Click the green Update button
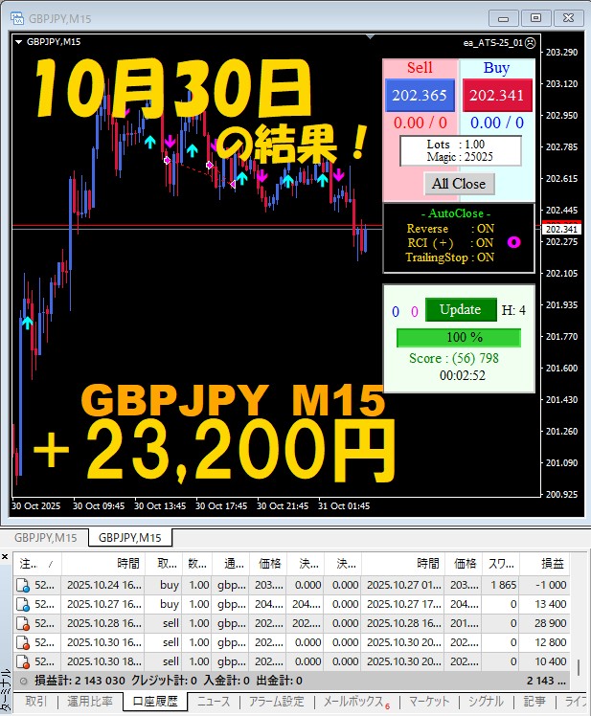Screen dimensions: 591x716 tap(461, 309)
